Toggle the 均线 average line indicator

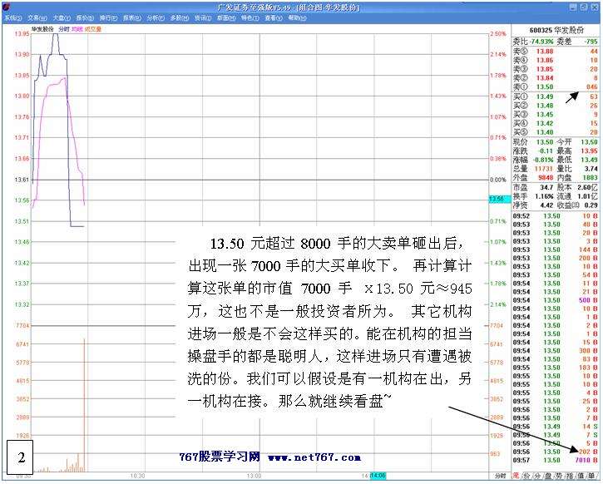coord(77,28)
